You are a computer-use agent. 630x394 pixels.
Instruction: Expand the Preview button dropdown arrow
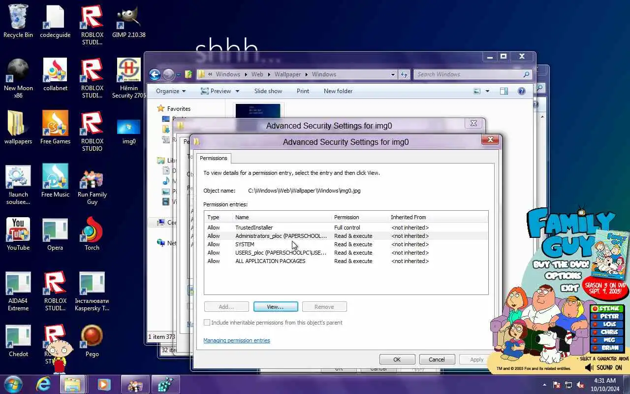pyautogui.click(x=237, y=91)
